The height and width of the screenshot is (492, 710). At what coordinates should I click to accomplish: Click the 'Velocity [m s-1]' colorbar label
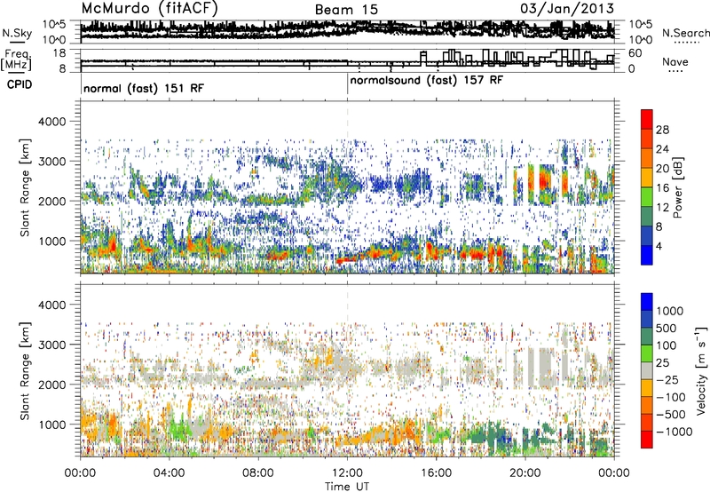701,370
